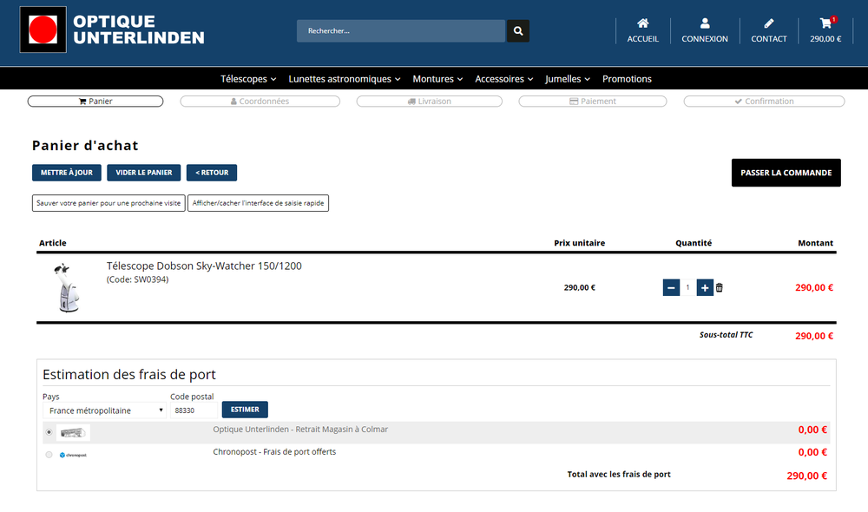Click the Mettre à jour button
The image size is (868, 512).
pyautogui.click(x=67, y=173)
